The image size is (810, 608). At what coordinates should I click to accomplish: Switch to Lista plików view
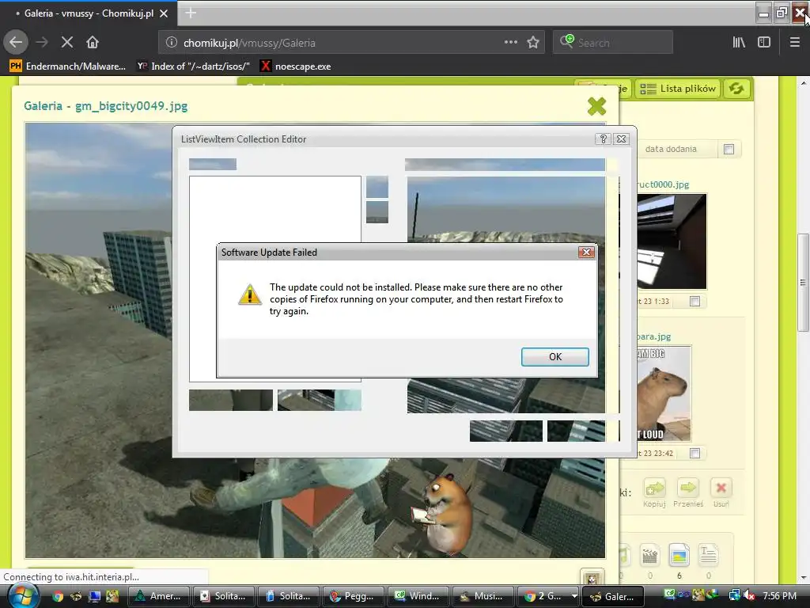[x=678, y=89]
